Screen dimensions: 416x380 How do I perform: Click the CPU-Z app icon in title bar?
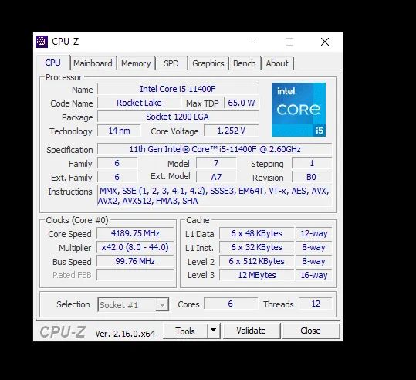(42, 42)
